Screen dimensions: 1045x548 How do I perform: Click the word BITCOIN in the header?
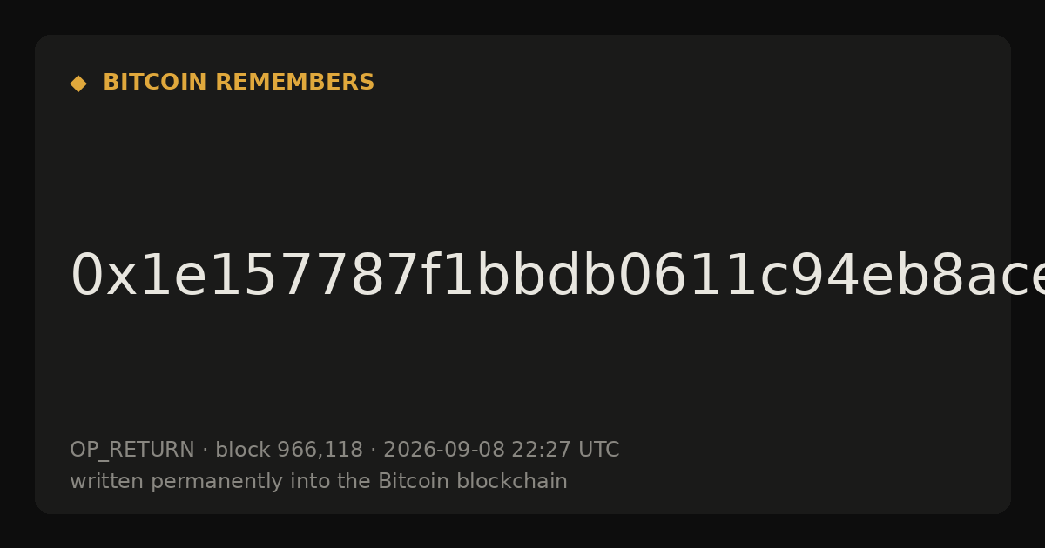pyautogui.click(x=156, y=83)
